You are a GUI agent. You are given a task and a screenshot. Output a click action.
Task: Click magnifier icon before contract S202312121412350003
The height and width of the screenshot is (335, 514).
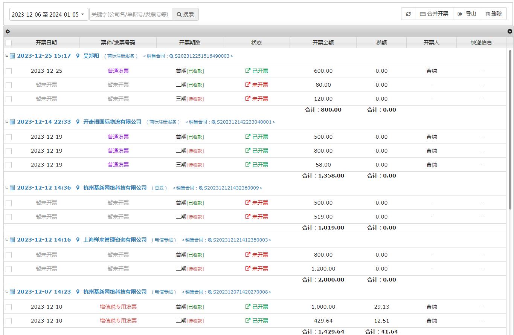(x=210, y=240)
